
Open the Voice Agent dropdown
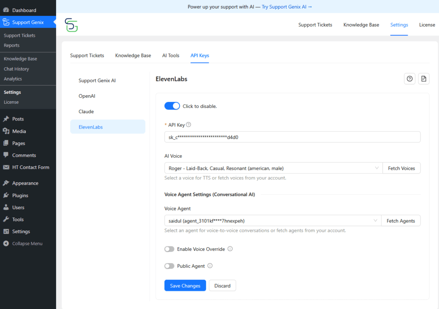[273, 221]
